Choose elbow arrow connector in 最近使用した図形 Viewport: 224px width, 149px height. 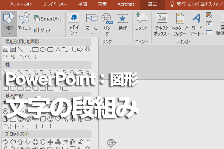click(x=73, y=50)
